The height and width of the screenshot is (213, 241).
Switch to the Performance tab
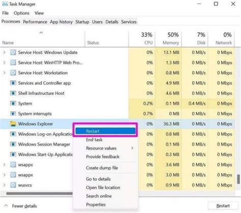35,22
